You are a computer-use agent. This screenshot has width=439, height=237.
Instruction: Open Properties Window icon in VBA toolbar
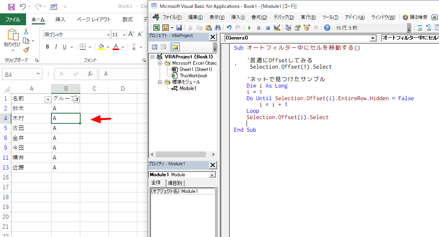pos(298,27)
